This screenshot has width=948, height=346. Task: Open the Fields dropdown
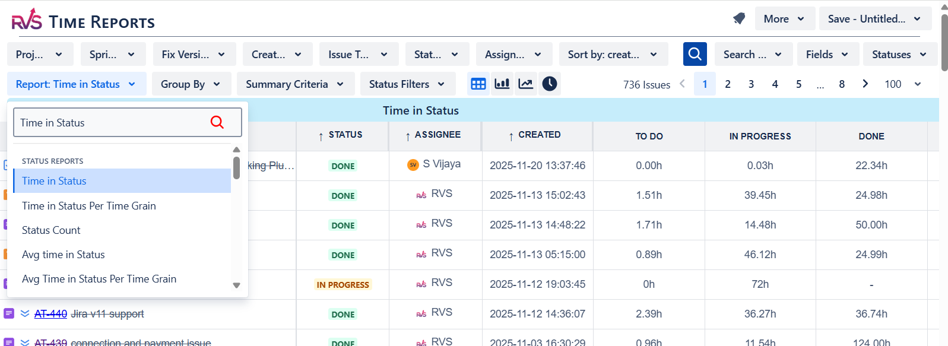coord(827,54)
